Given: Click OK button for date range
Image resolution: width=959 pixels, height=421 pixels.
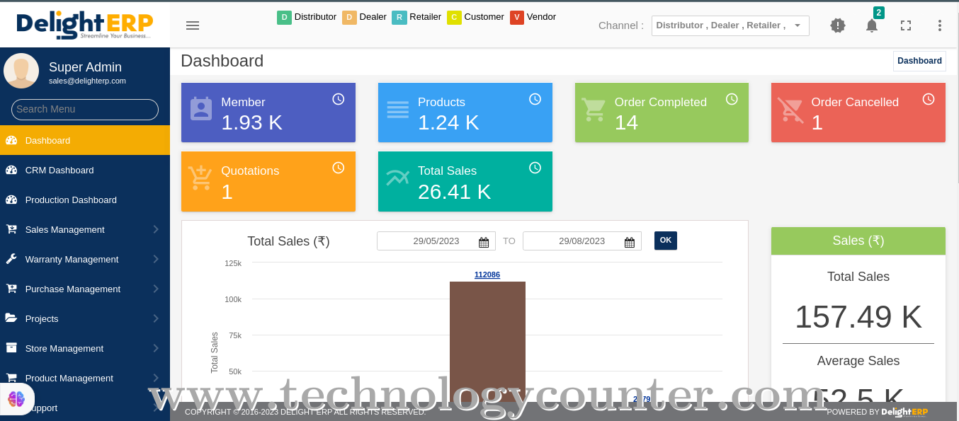Looking at the screenshot, I should [x=666, y=241].
